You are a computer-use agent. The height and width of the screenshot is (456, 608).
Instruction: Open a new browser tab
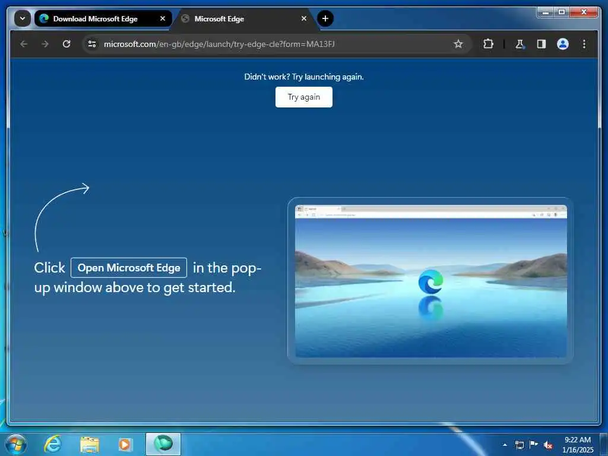click(325, 18)
